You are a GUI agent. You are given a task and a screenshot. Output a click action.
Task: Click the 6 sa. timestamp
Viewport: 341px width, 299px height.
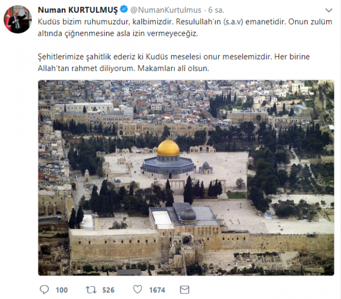click(216, 10)
